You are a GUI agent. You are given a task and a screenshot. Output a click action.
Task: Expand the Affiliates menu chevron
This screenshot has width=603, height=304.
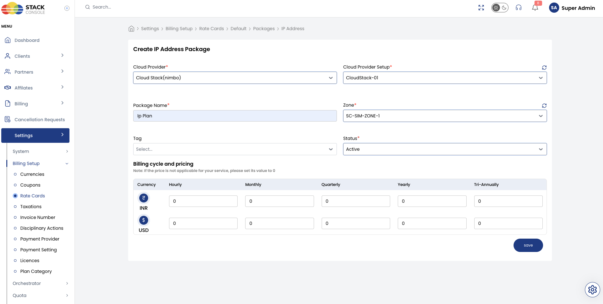click(62, 87)
